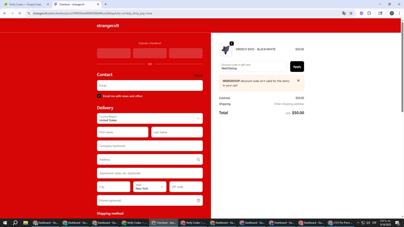Click the middle express checkout button
Image resolution: width=404 pixels, height=227 pixels.
(150, 53)
